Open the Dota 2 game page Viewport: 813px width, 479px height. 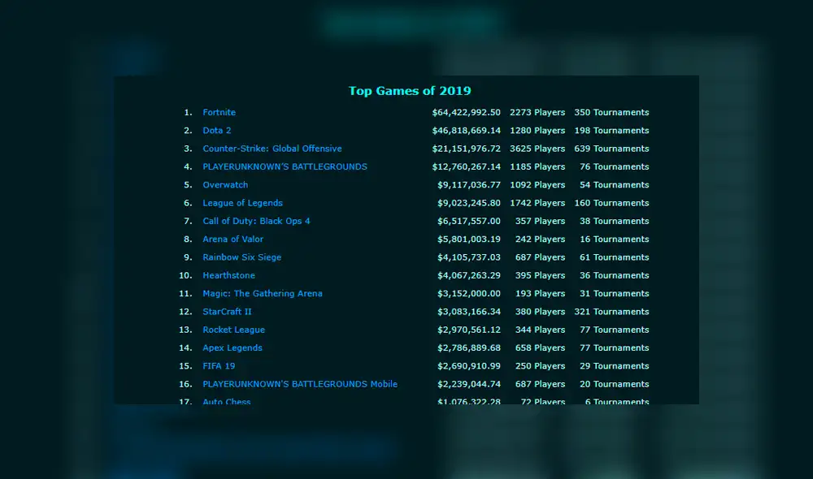pyautogui.click(x=216, y=130)
